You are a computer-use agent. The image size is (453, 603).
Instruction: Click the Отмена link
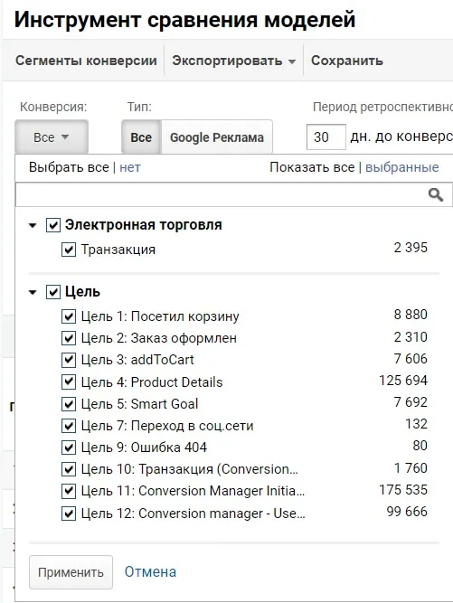150,572
